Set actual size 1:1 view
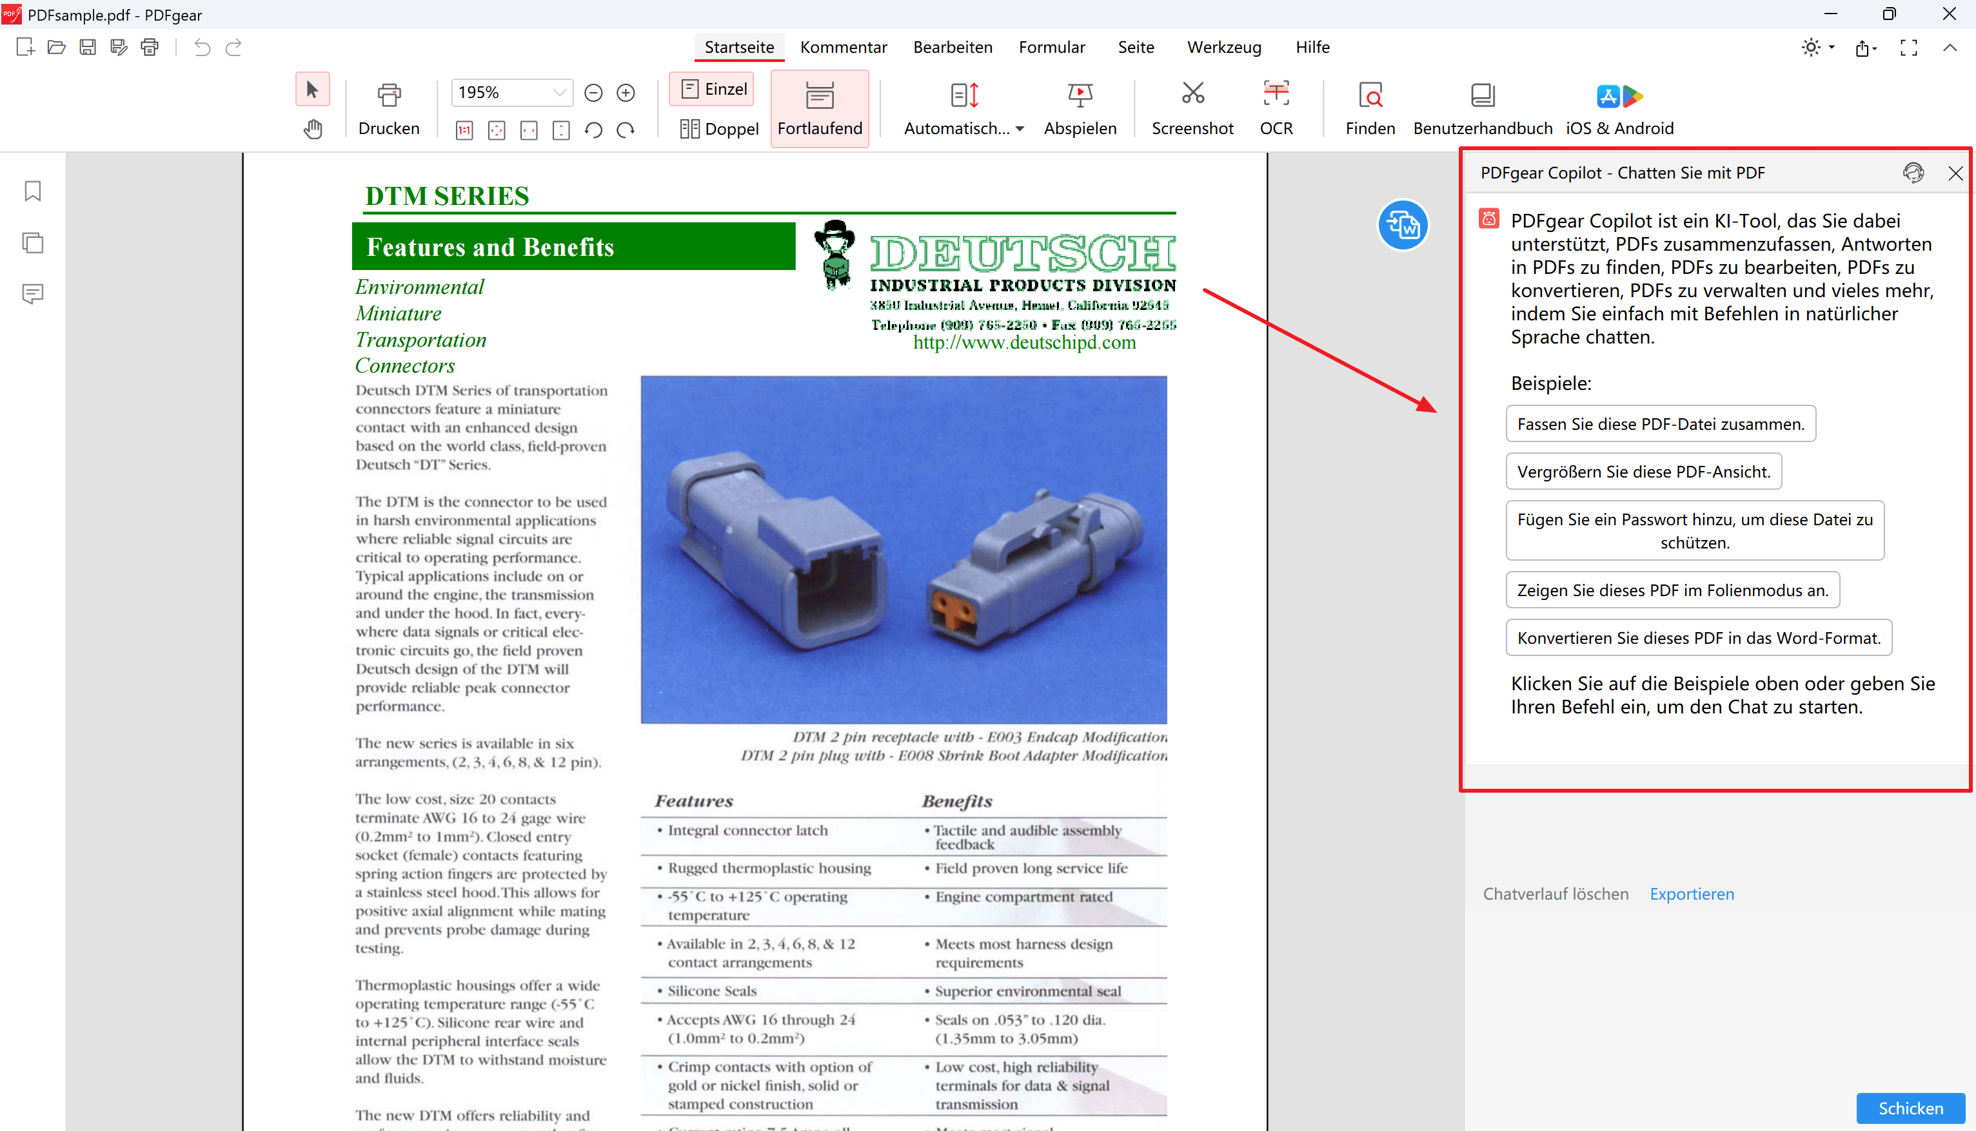The image size is (1976, 1131). (464, 130)
